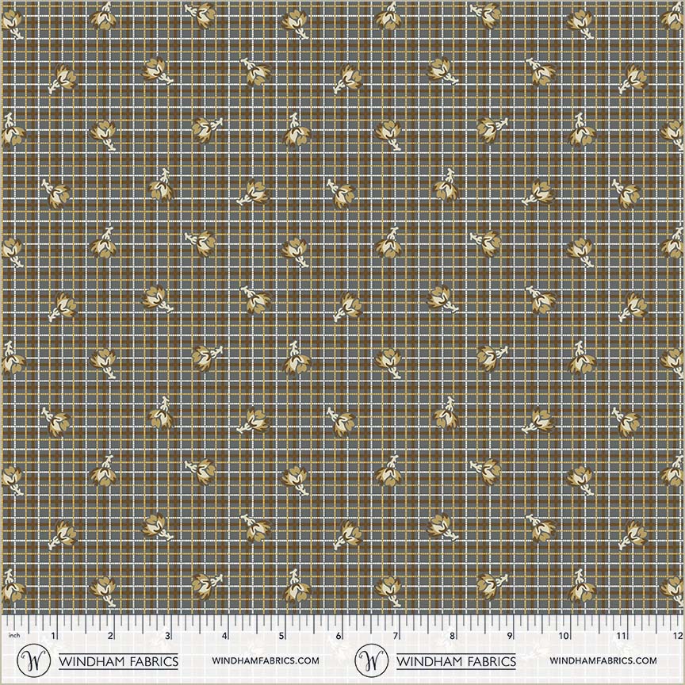Select the 8 inch ruler mark
This screenshot has width=685, height=685.
452,636
